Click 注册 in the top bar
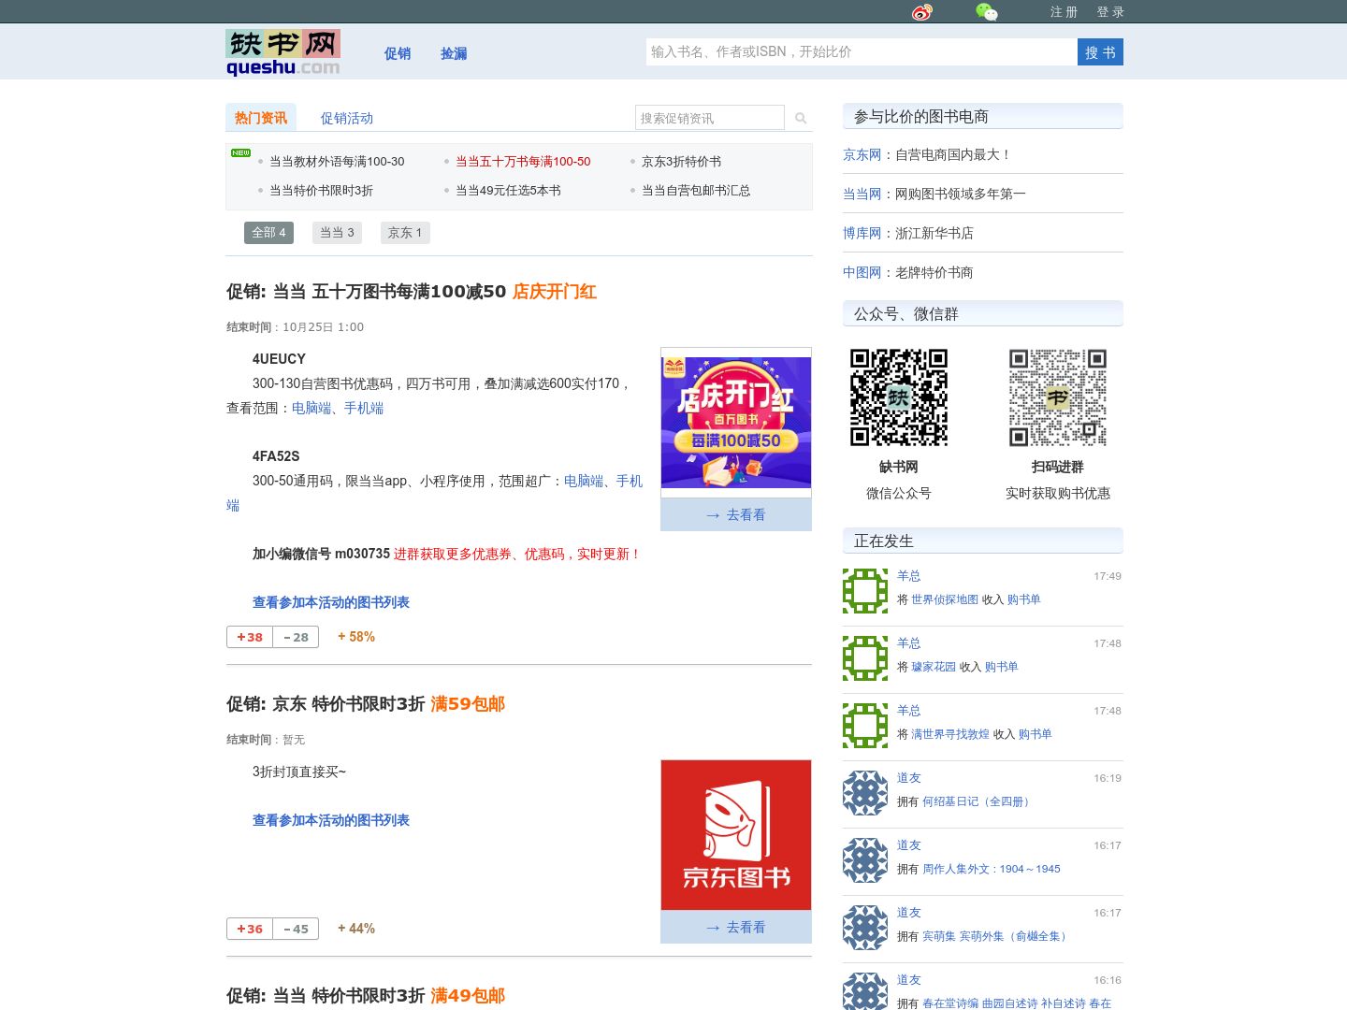The width and height of the screenshot is (1347, 1010). point(1064,12)
